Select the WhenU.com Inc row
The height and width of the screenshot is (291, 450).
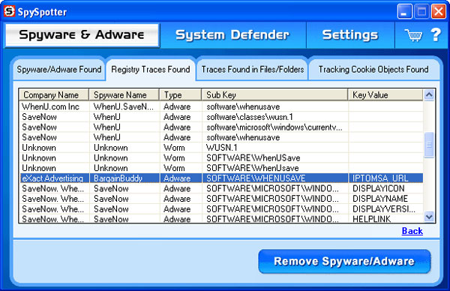pyautogui.click(x=221, y=106)
